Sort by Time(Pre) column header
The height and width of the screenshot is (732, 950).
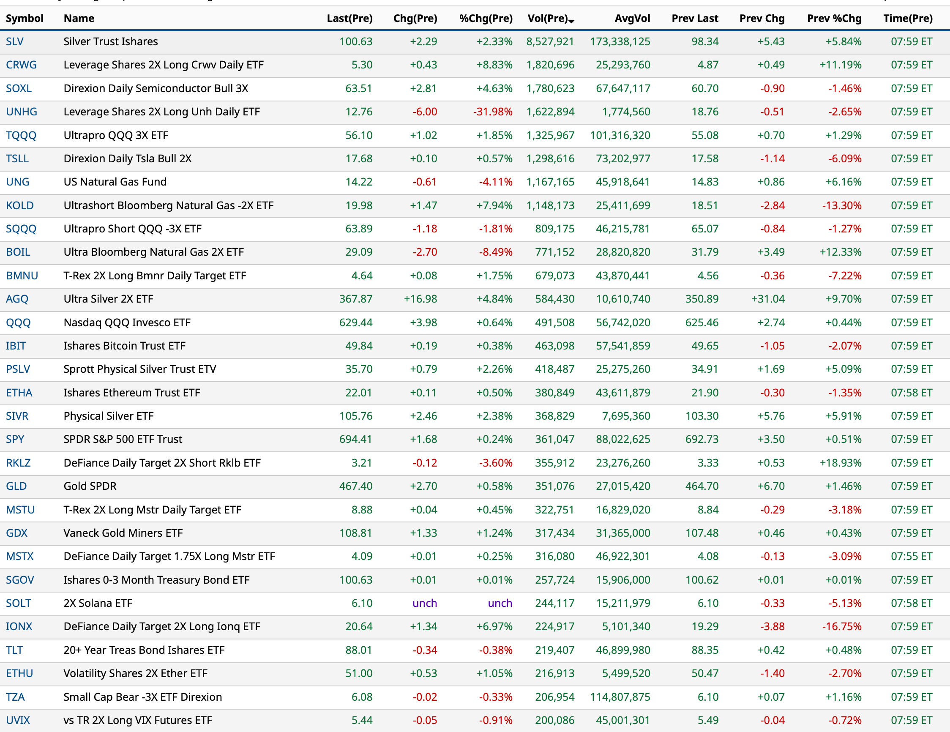tap(907, 18)
